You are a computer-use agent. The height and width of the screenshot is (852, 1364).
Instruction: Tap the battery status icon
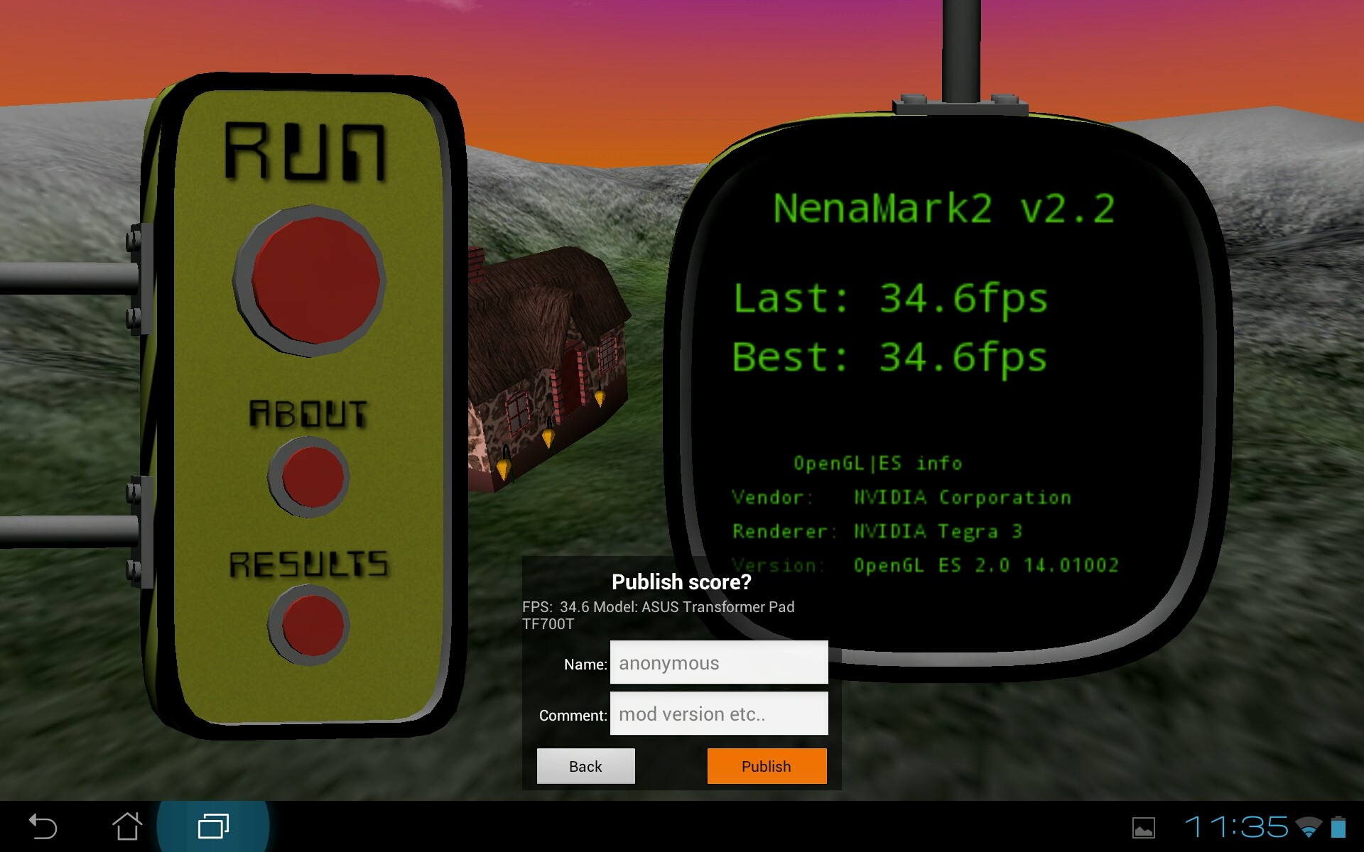[1338, 827]
